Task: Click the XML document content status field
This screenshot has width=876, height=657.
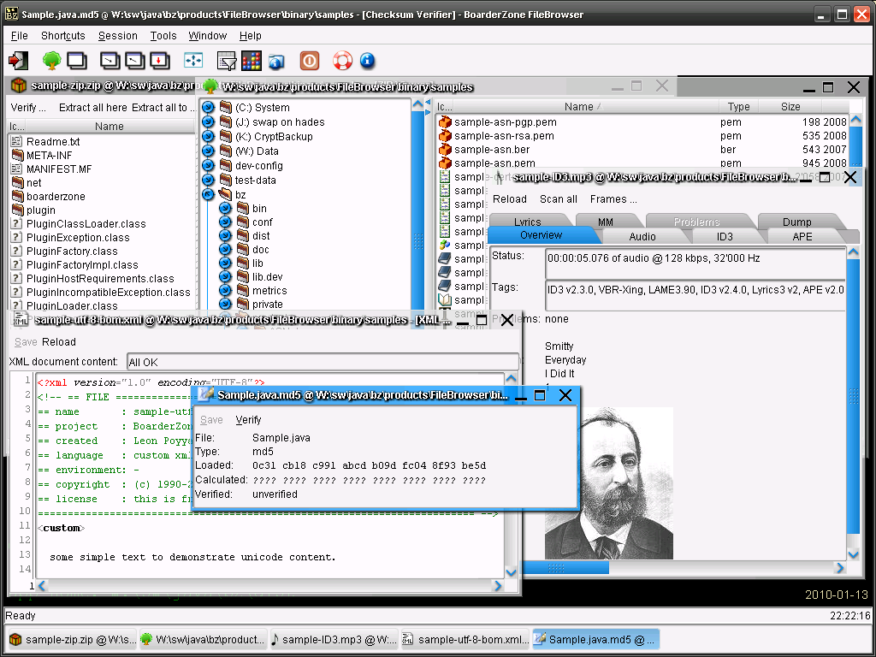Action: (323, 362)
